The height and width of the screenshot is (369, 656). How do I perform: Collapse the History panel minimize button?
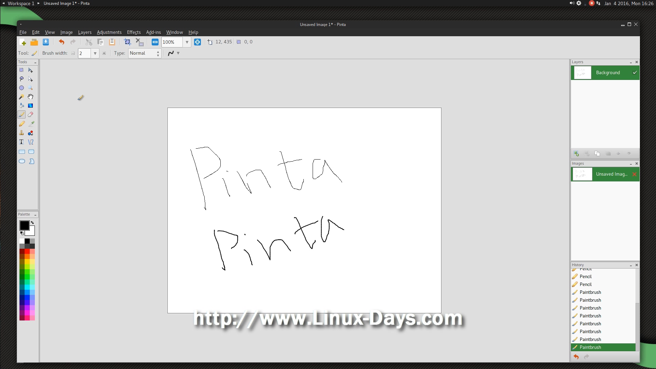(x=631, y=265)
